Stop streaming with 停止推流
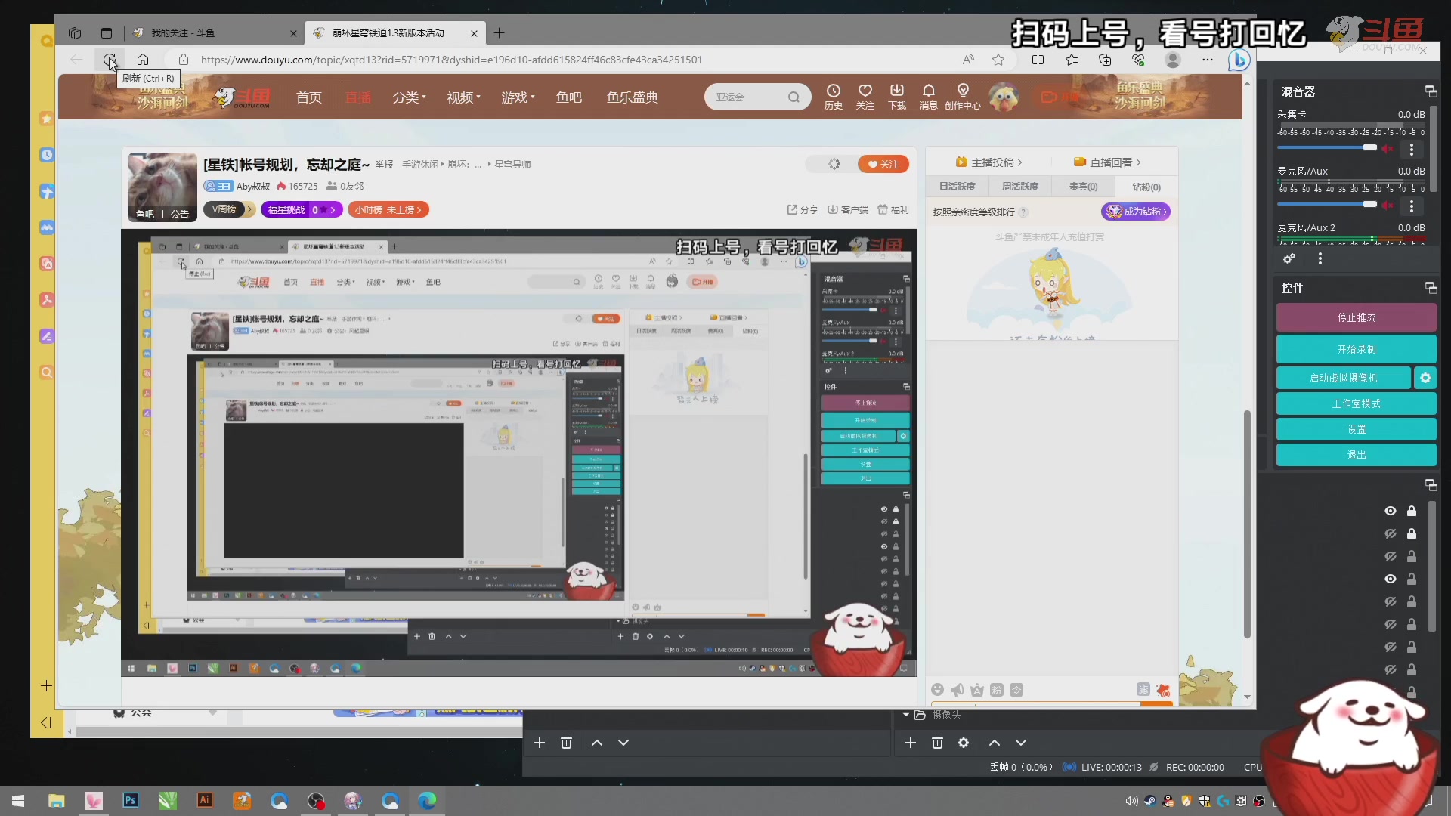 [1356, 317]
